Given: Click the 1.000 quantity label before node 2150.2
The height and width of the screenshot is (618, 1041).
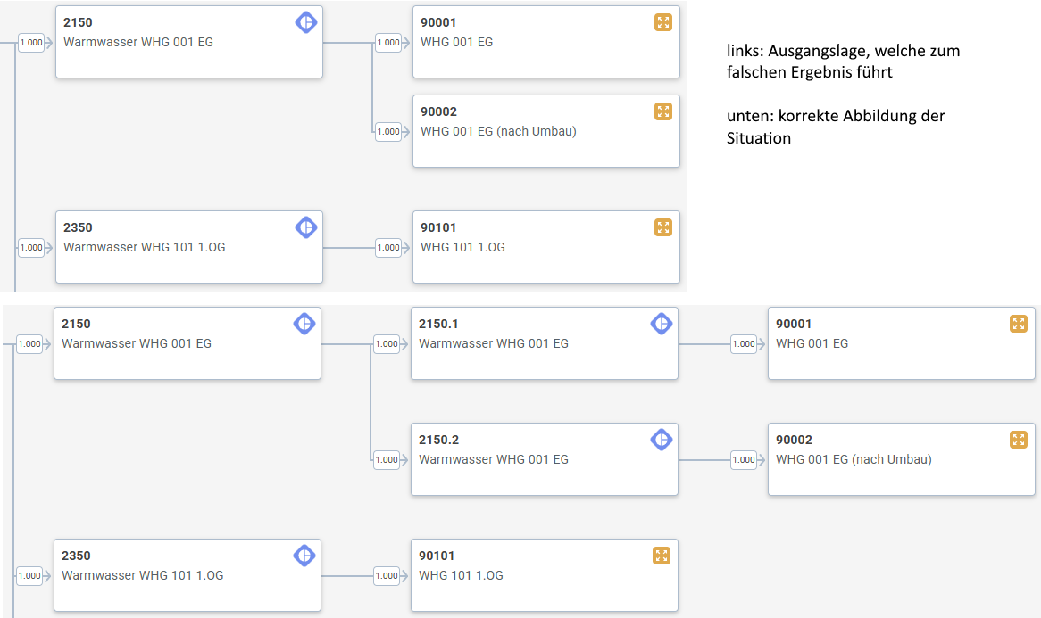Looking at the screenshot, I should pyautogui.click(x=387, y=459).
